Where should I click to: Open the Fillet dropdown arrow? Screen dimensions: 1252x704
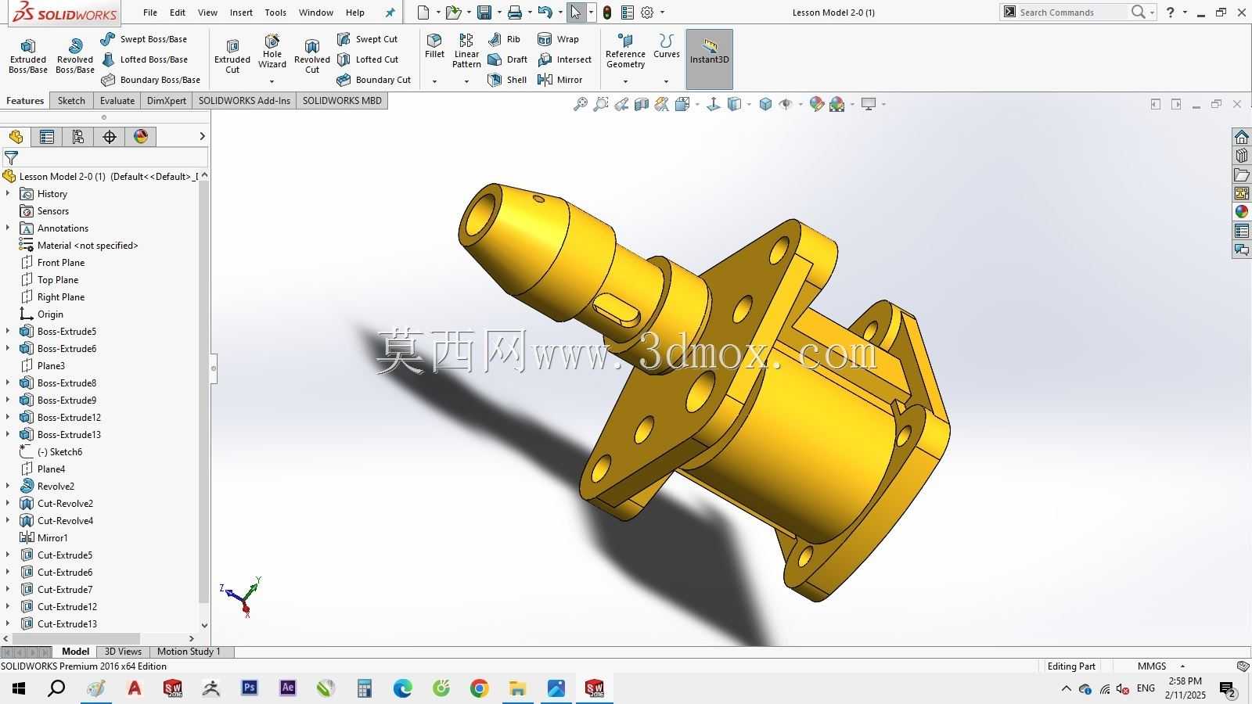click(x=434, y=81)
